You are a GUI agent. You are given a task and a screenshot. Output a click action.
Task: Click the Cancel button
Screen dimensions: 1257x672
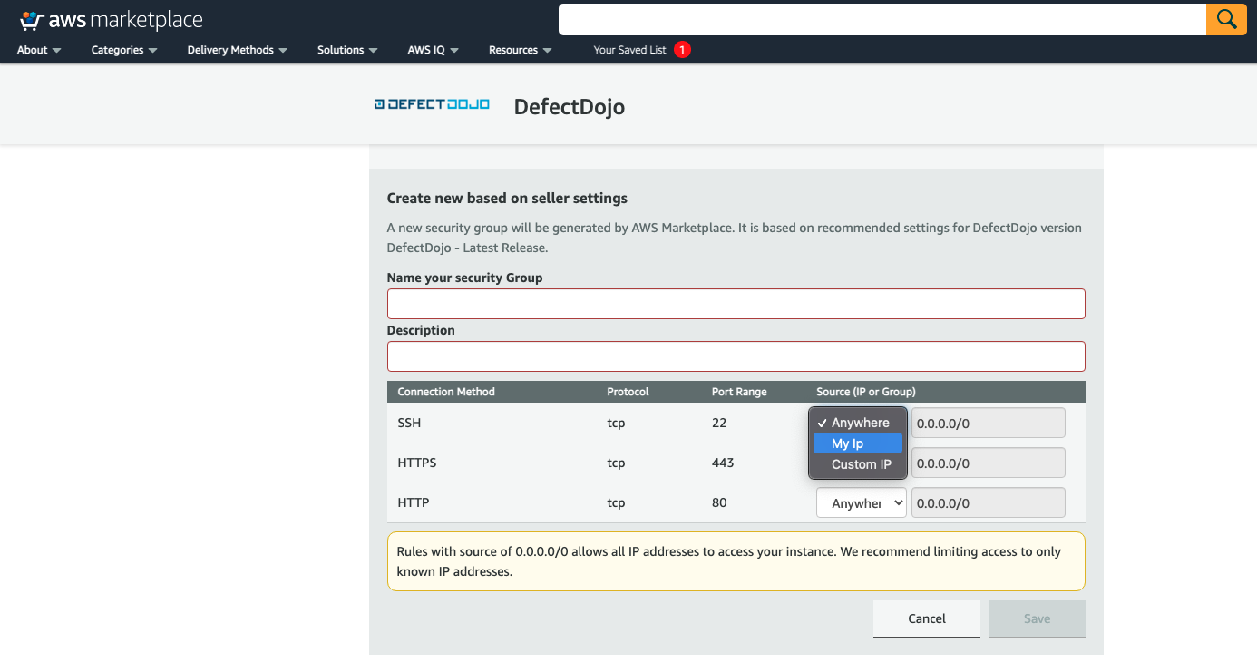[926, 618]
